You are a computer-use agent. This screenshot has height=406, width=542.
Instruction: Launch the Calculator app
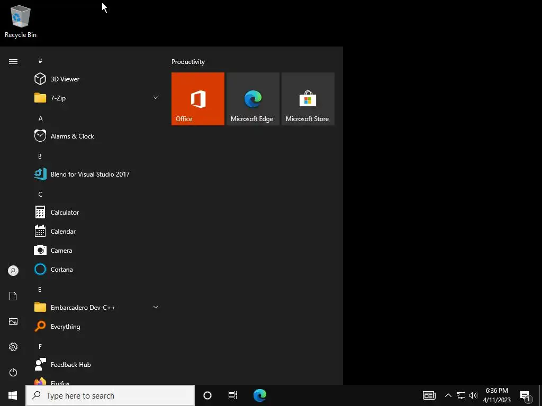coord(96,213)
